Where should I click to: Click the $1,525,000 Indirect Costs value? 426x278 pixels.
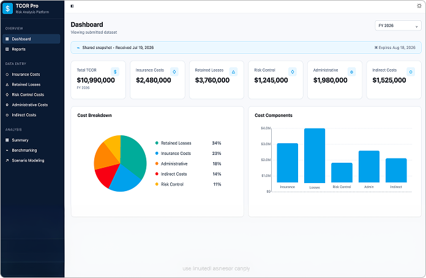click(389, 80)
